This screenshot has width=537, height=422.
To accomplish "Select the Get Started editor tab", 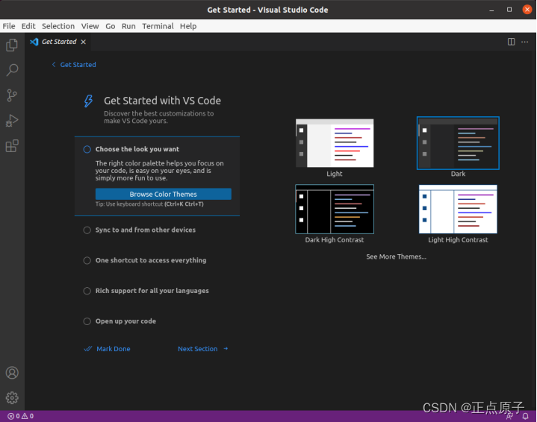I will (x=58, y=42).
